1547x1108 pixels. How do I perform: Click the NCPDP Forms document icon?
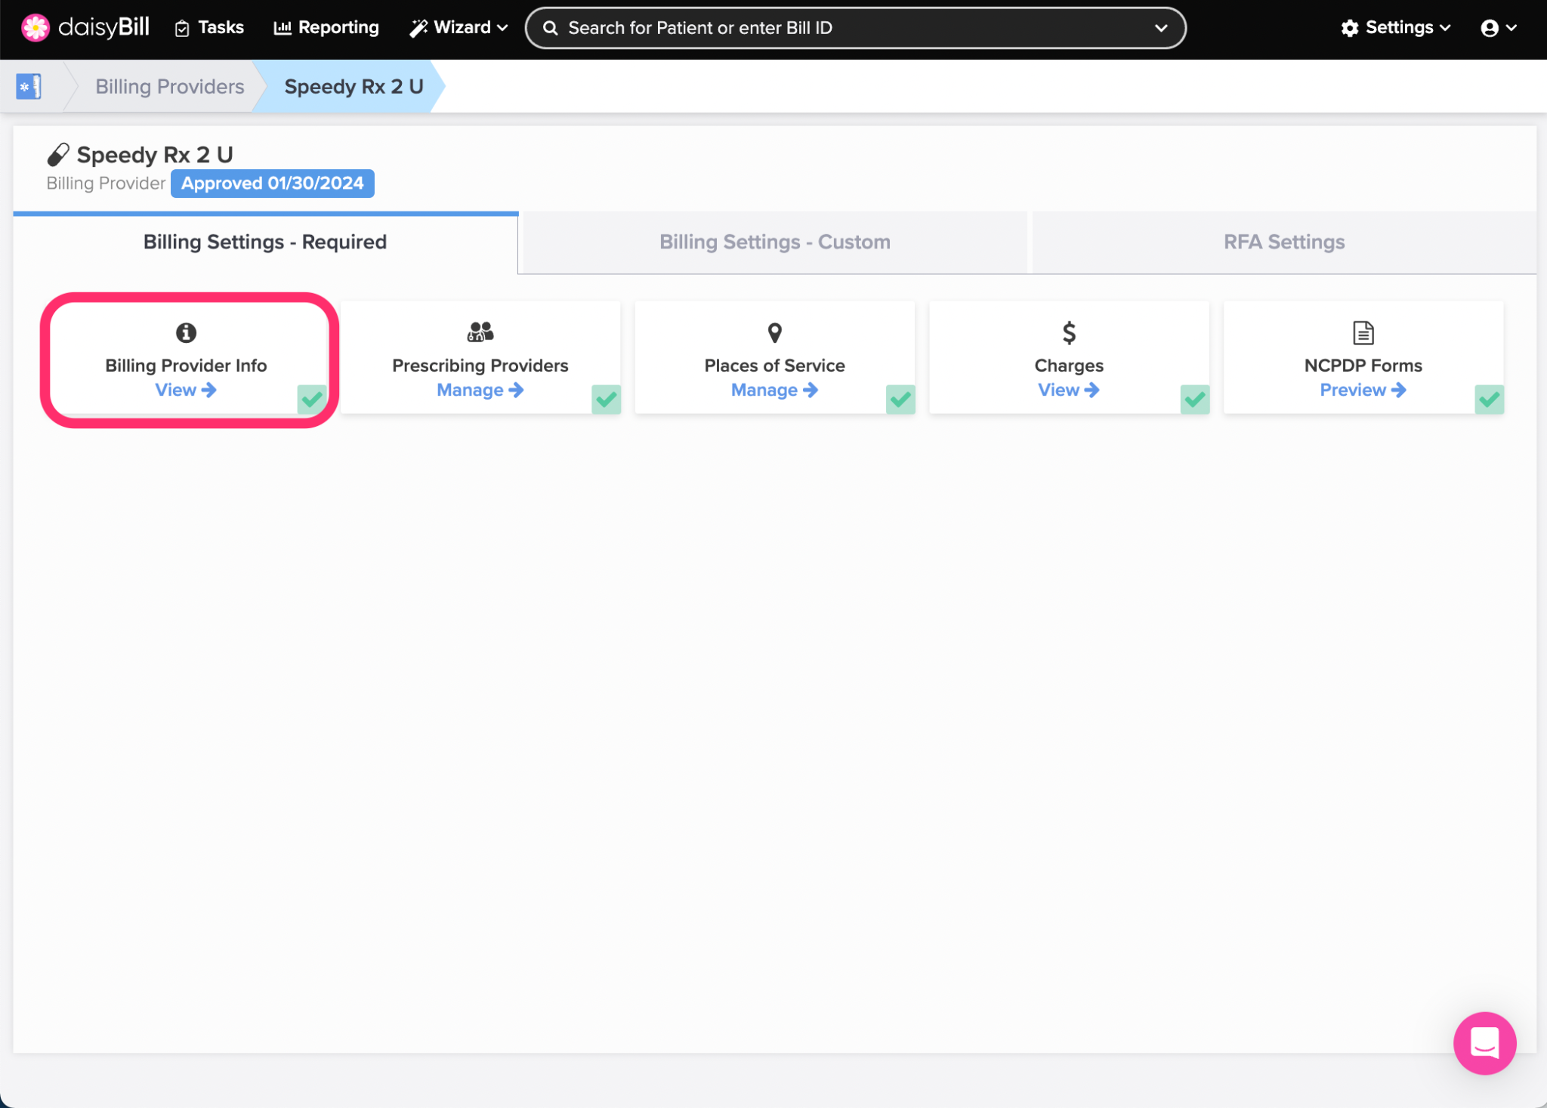click(1363, 332)
